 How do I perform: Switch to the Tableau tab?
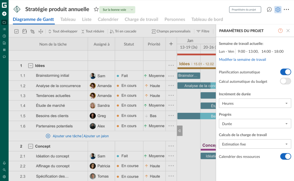pyautogui.click(x=68, y=19)
